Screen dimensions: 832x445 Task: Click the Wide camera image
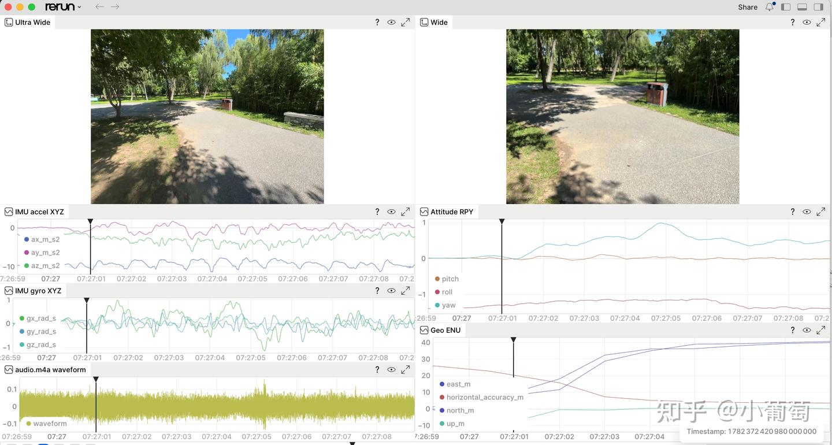point(623,117)
